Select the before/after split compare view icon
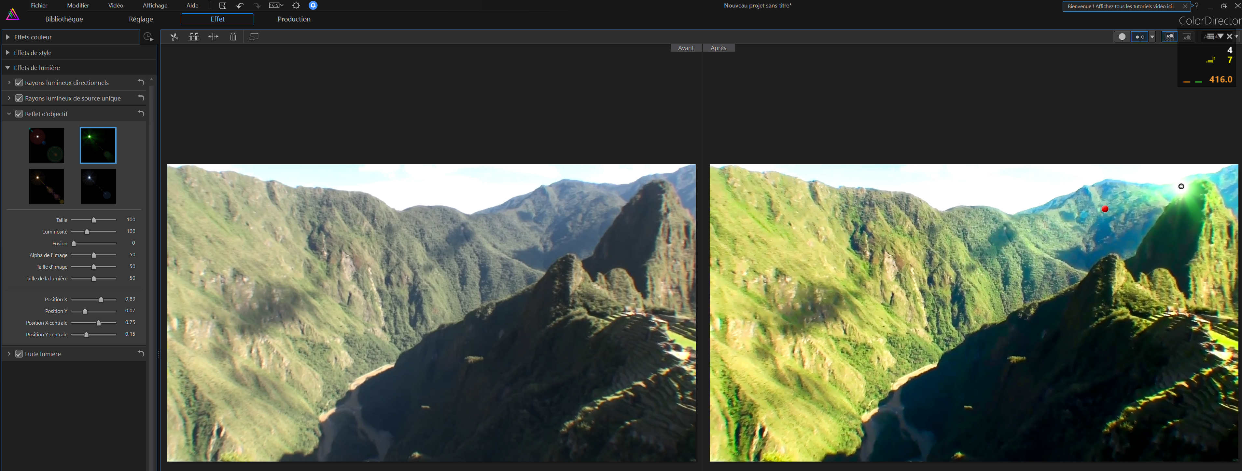This screenshot has height=471, width=1242. 1139,37
